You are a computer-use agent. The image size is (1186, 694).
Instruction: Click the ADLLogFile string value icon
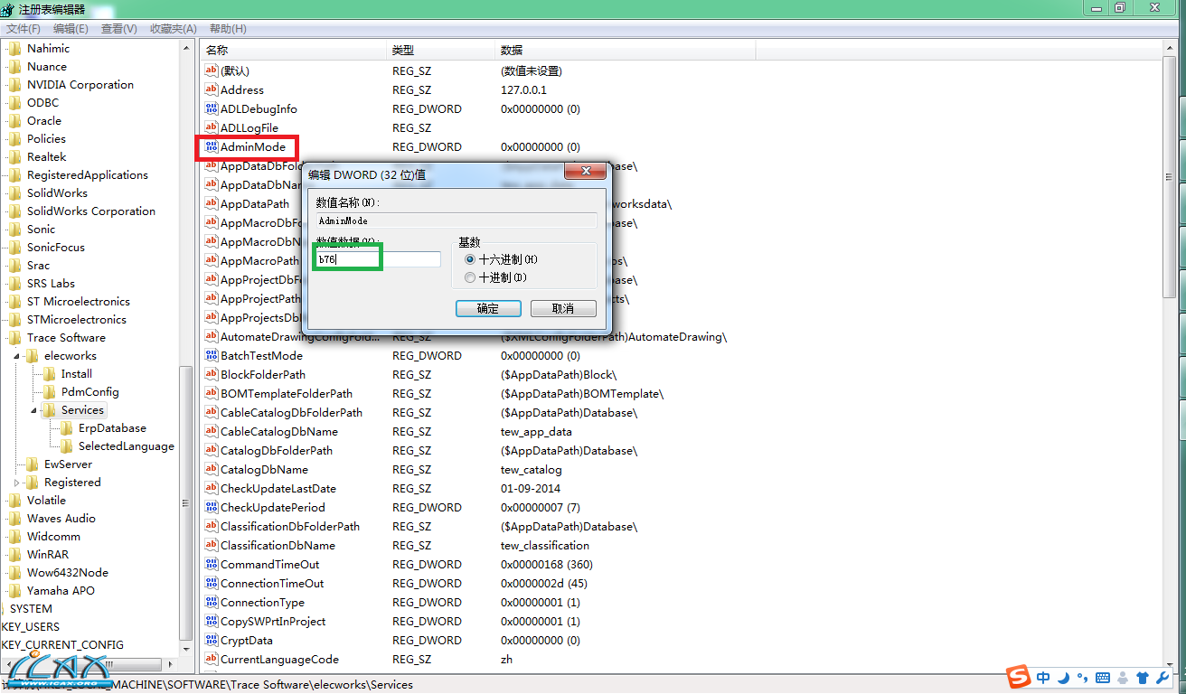pyautogui.click(x=212, y=127)
